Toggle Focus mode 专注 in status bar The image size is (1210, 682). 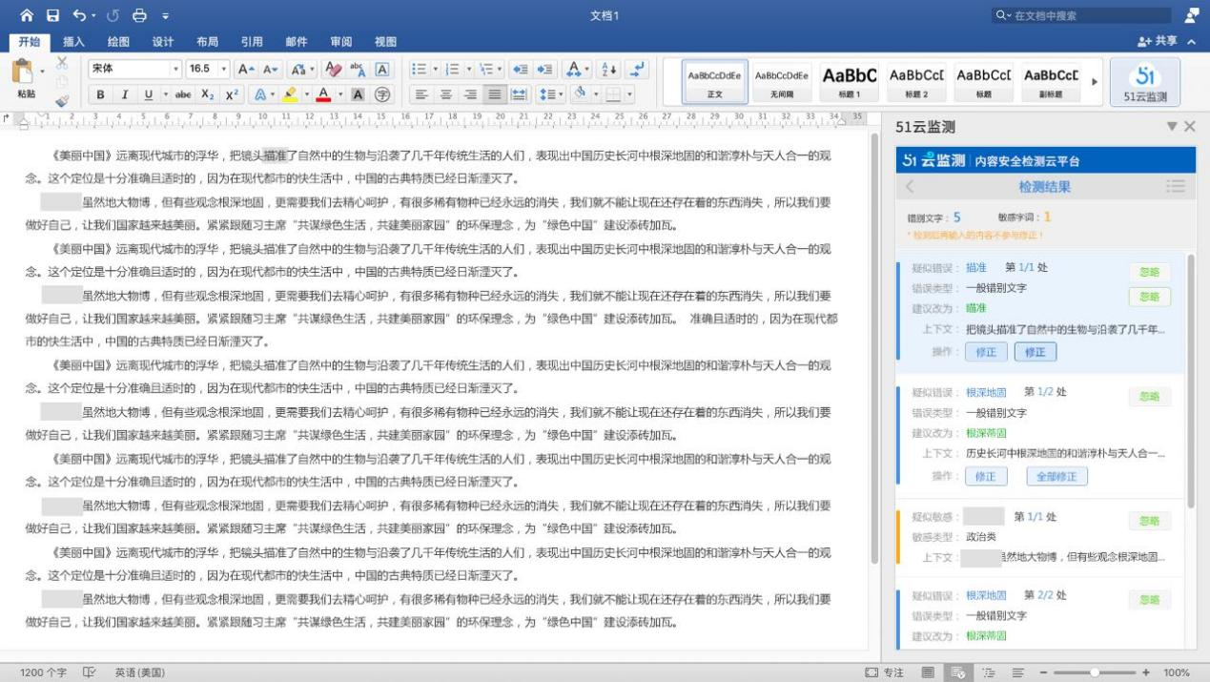(x=884, y=672)
